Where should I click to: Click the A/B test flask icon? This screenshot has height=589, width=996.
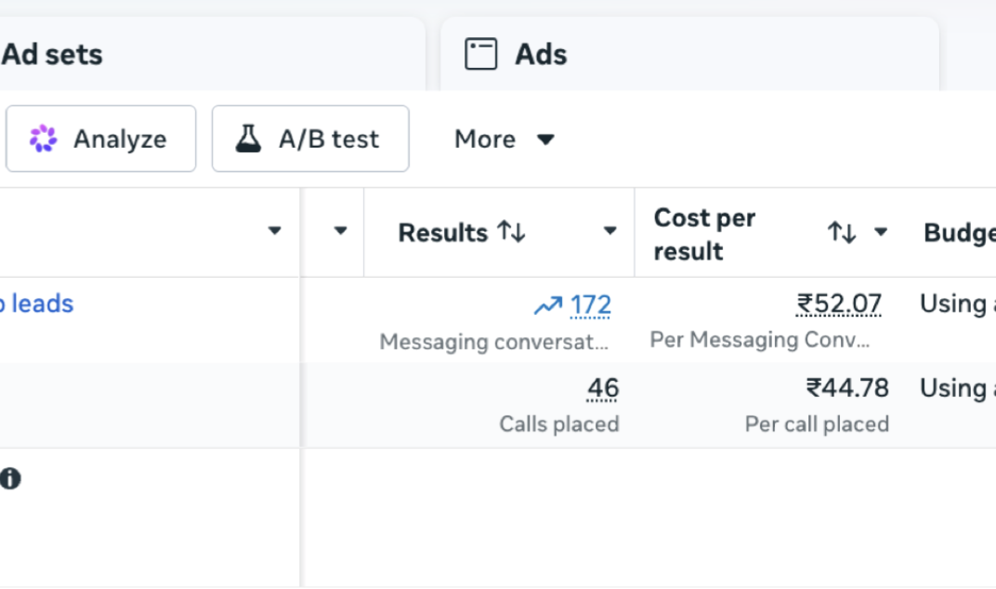coord(248,138)
